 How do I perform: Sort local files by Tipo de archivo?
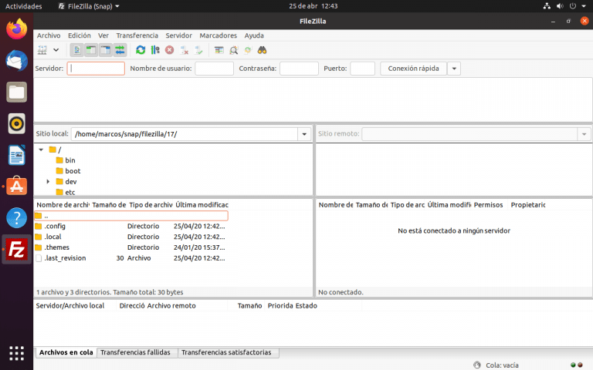pos(151,204)
